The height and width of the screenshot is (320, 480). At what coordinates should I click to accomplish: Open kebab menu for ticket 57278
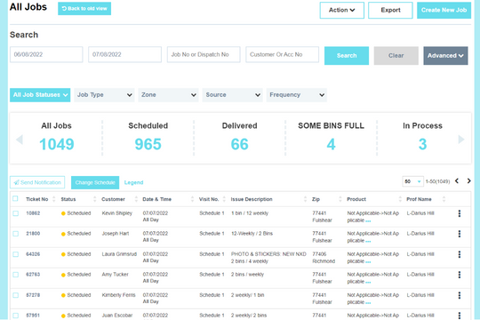click(460, 295)
